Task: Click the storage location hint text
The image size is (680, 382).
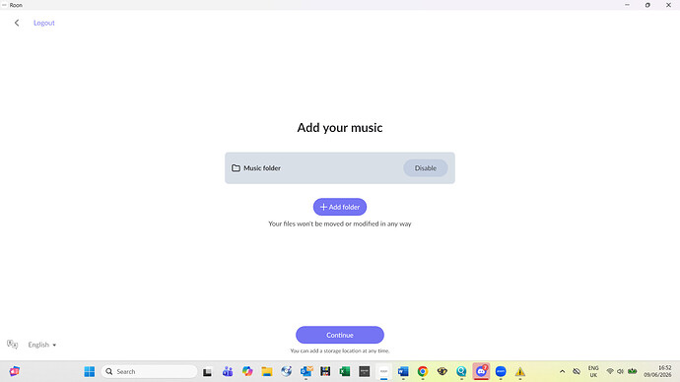Action: point(340,350)
